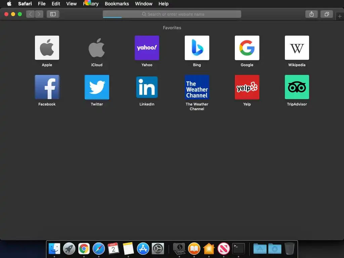344x258 pixels.
Task: Visit the Twitter favorite
Action: pyautogui.click(x=97, y=87)
